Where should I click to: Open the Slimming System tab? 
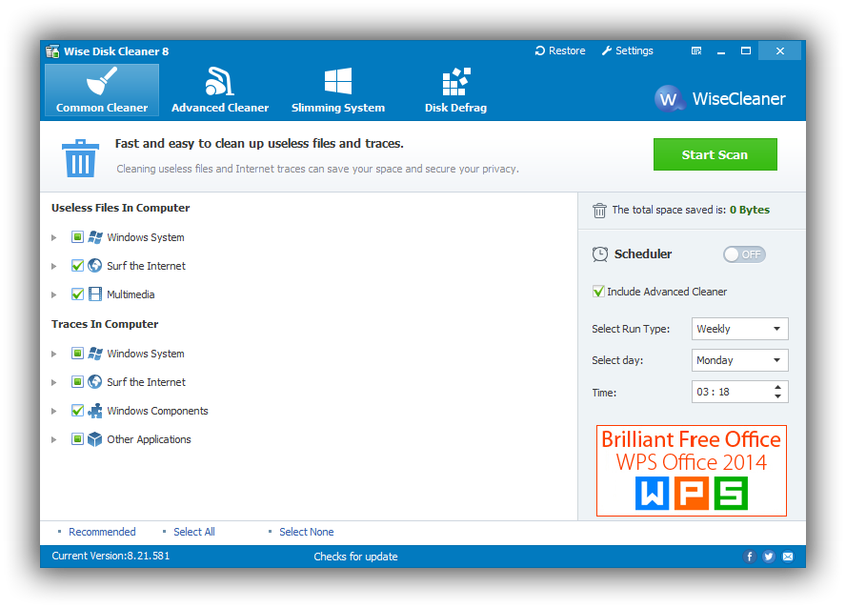338,91
